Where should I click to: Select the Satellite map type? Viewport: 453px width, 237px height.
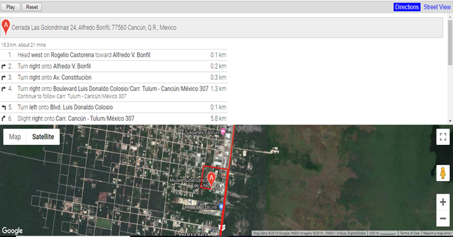click(43, 137)
